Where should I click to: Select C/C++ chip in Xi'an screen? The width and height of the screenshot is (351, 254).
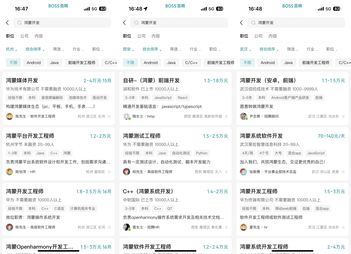tap(191, 63)
